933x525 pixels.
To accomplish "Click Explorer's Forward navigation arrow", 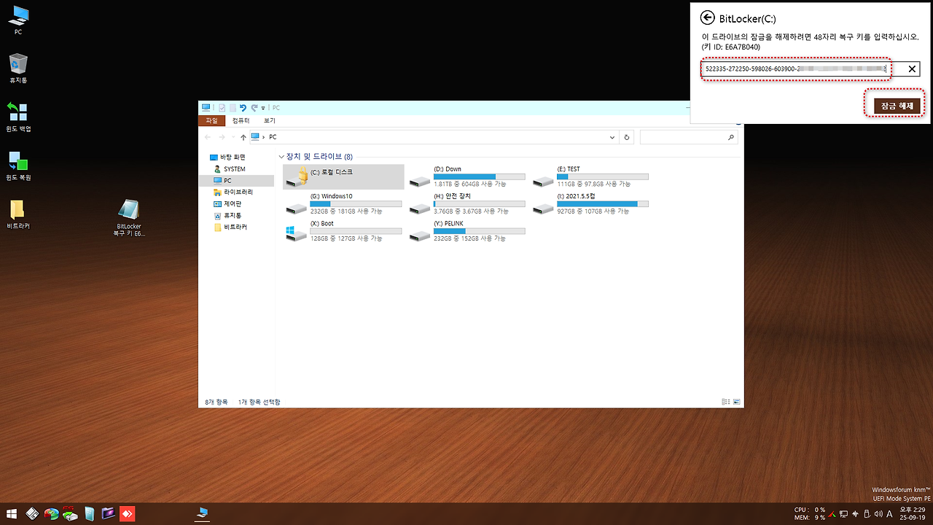I will coord(222,137).
